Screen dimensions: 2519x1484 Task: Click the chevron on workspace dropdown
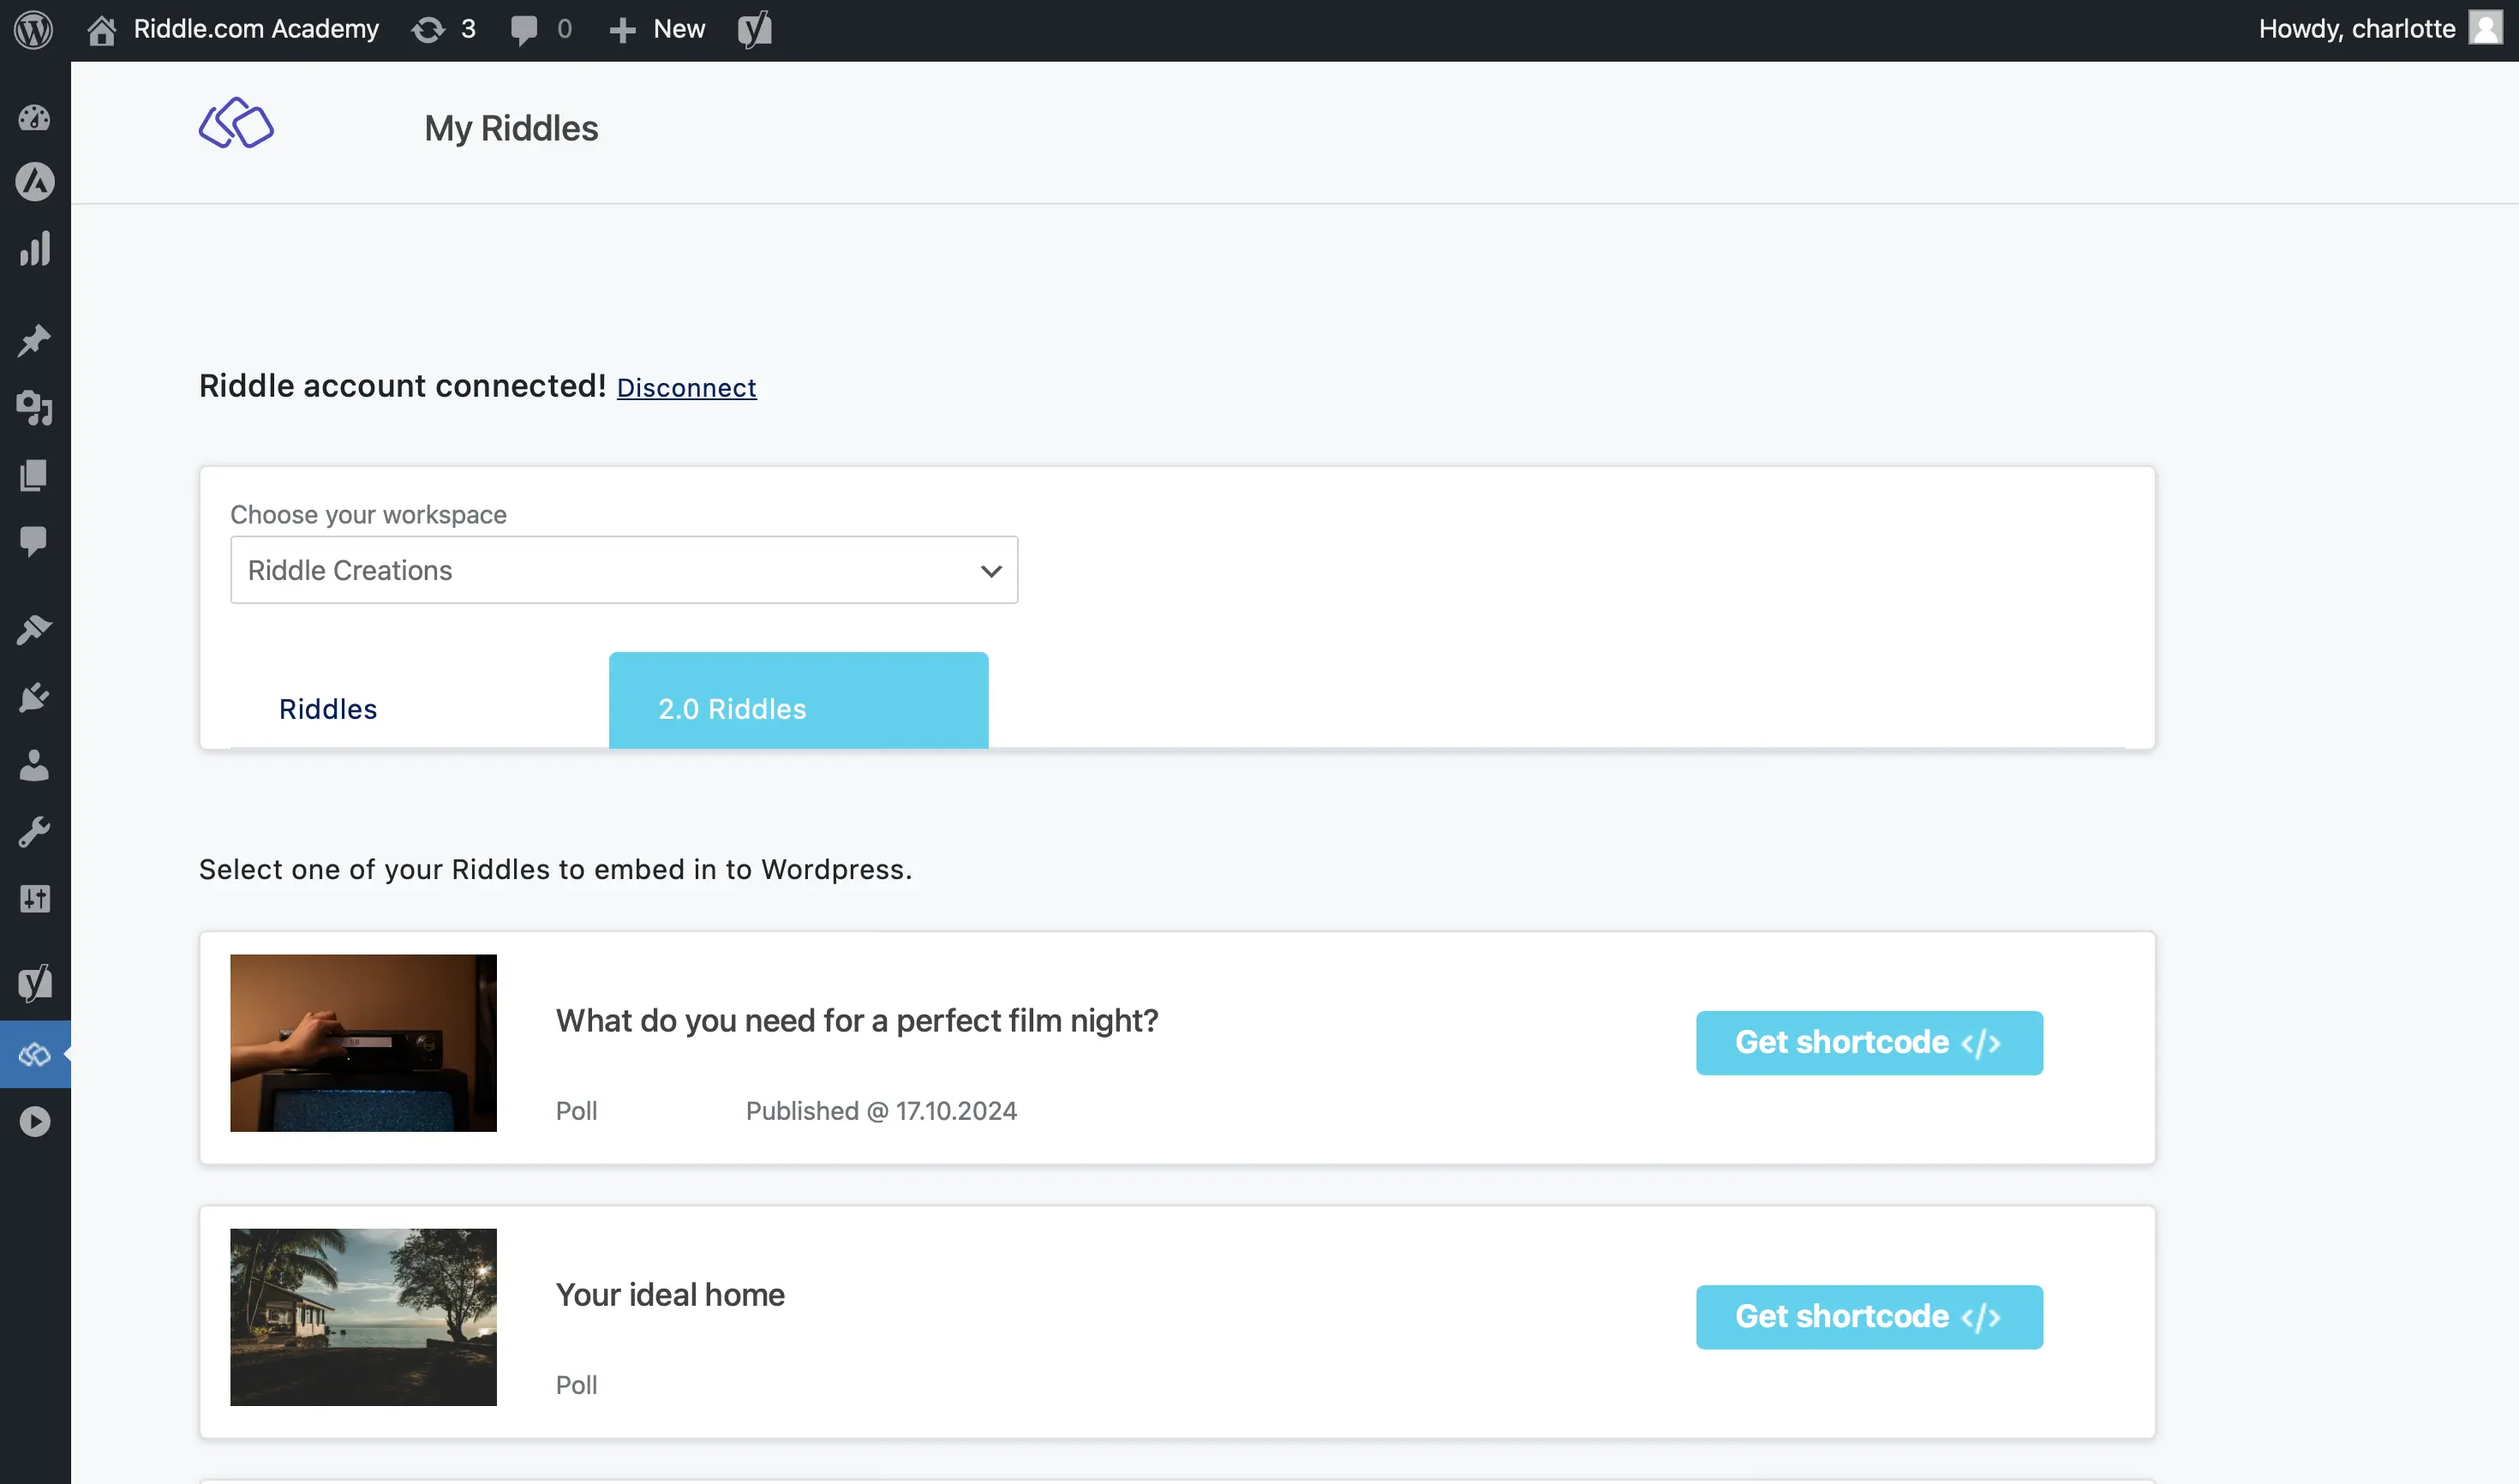pos(990,569)
